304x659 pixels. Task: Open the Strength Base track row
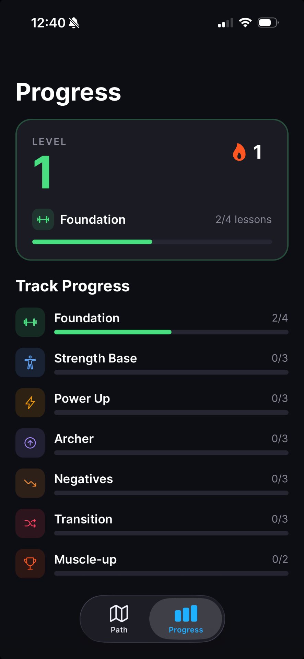point(152,362)
